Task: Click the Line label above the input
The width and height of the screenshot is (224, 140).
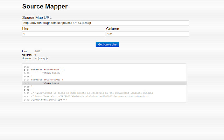Action: tap(26, 29)
